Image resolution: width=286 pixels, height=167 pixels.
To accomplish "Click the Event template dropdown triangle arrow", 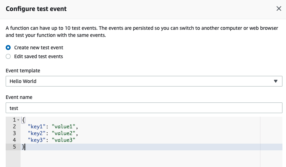I will click(276, 81).
